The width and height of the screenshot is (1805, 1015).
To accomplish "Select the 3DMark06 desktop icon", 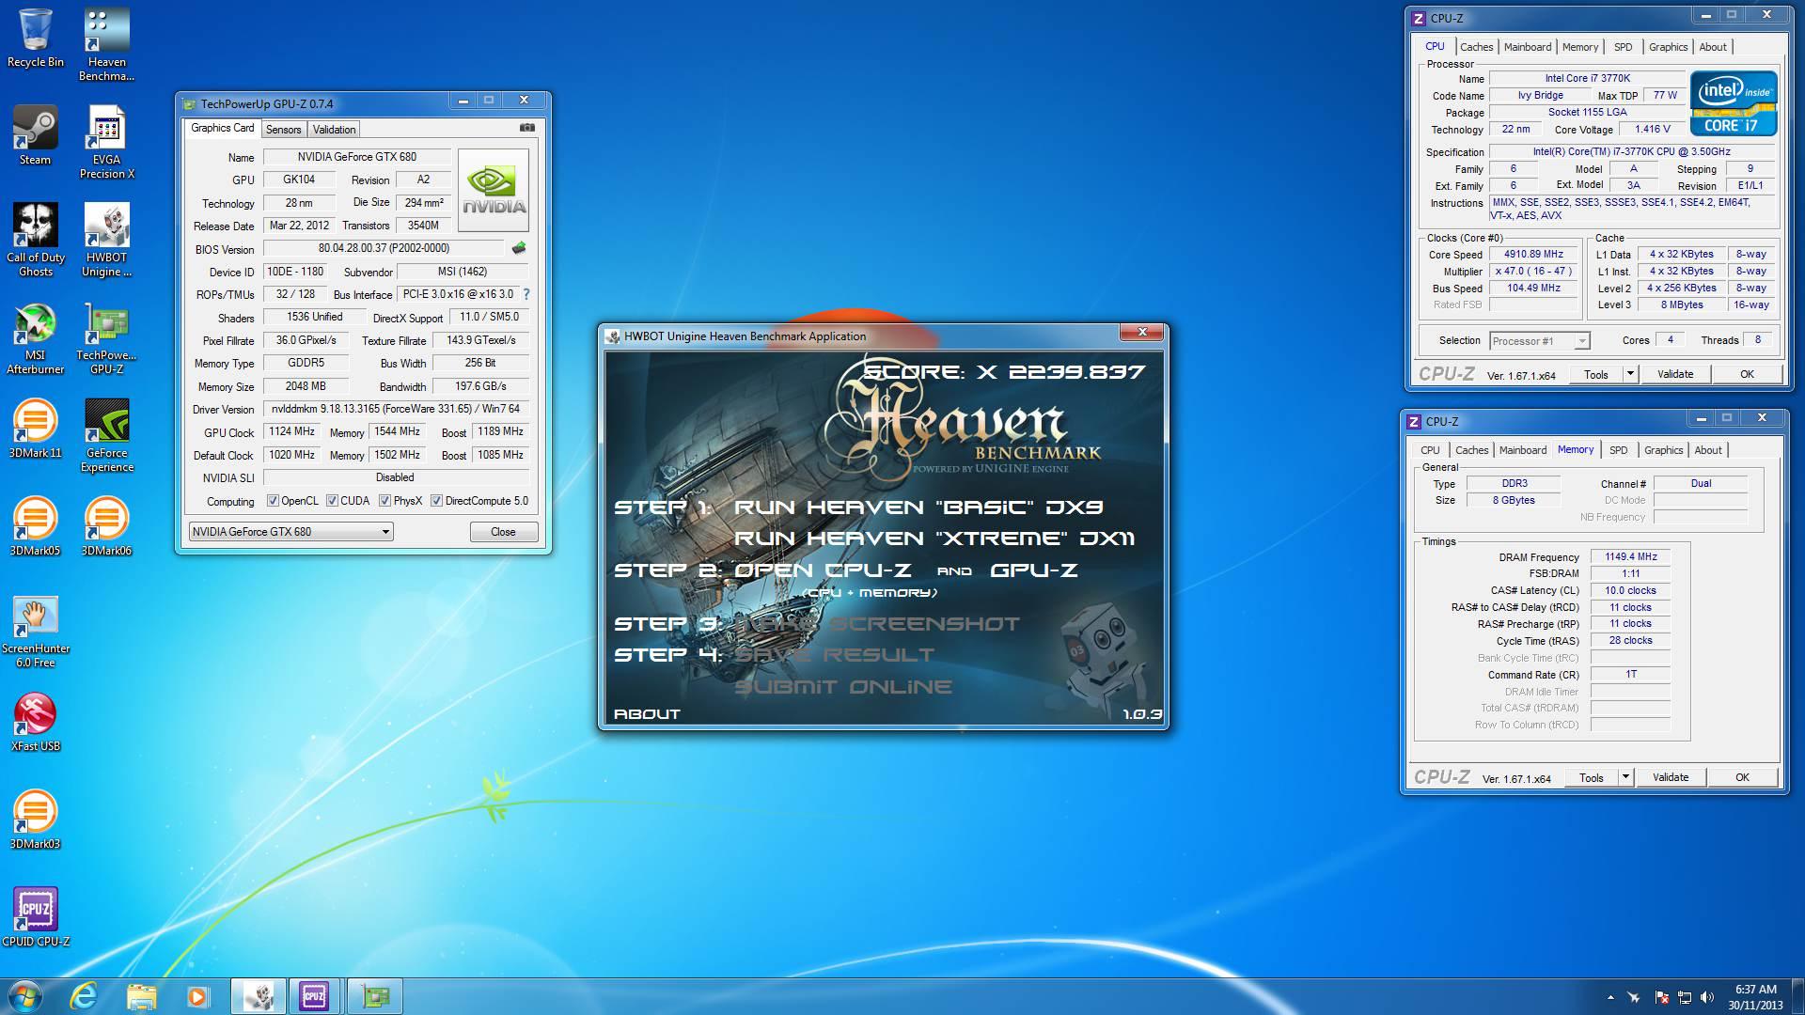I will (x=106, y=526).
